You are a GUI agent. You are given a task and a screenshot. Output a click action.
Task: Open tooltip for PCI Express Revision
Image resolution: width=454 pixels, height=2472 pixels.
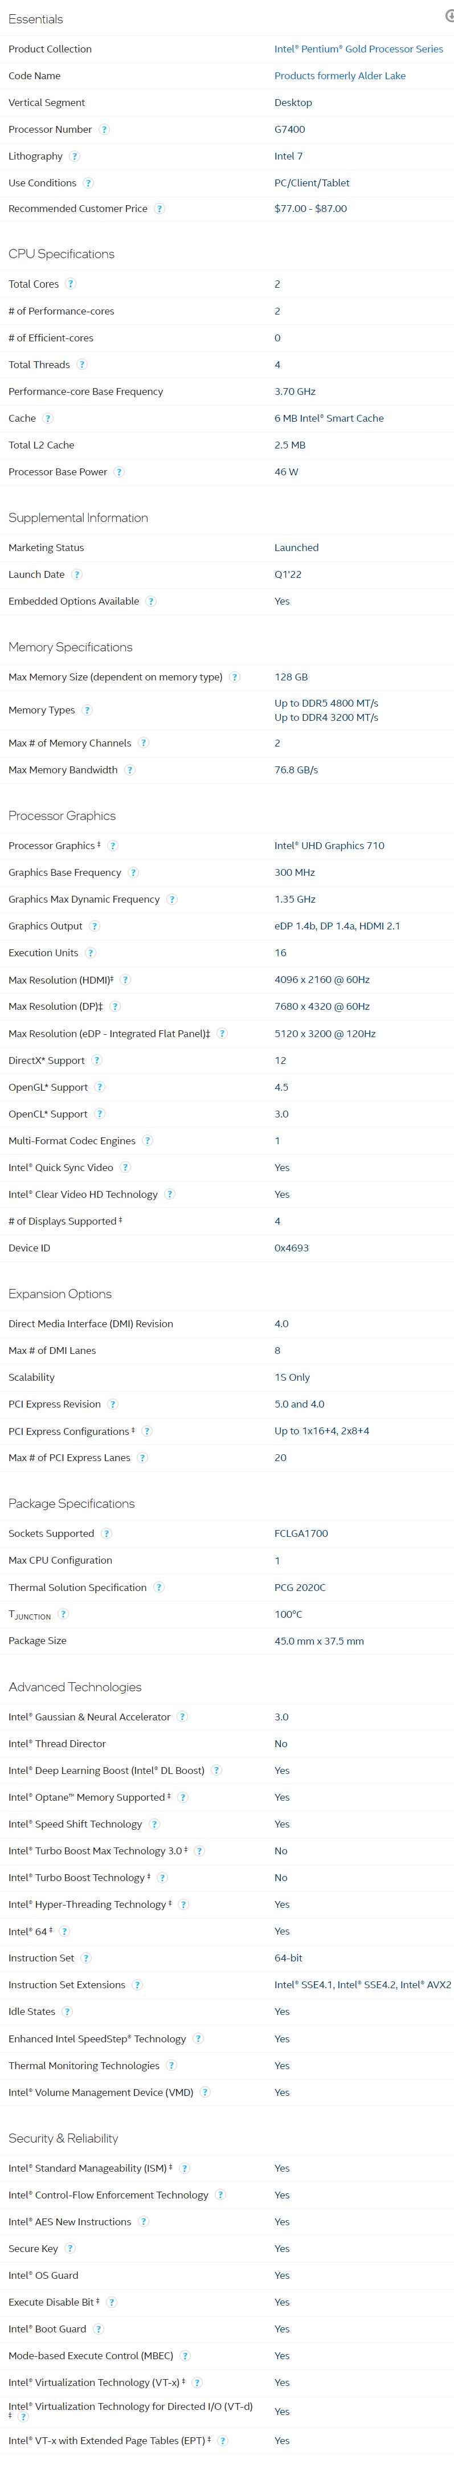point(112,1404)
